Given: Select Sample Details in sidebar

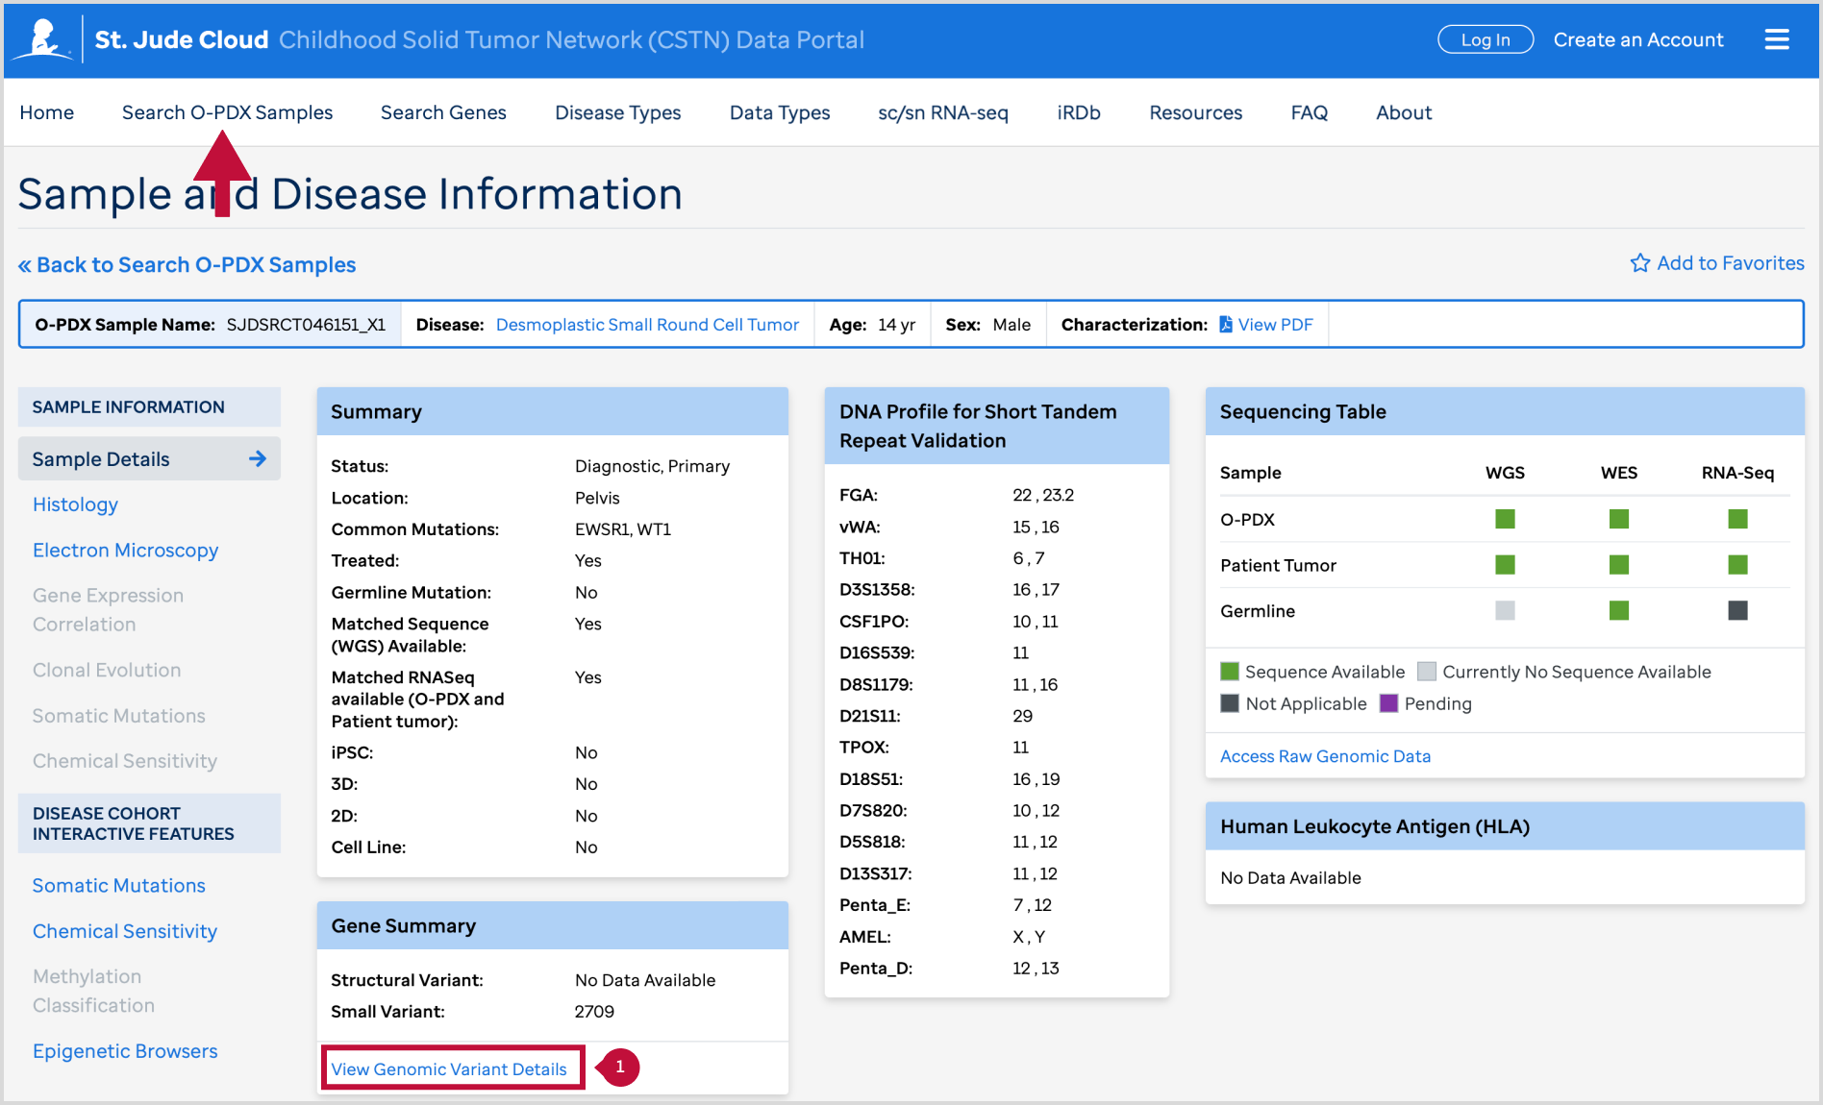Looking at the screenshot, I should (149, 459).
